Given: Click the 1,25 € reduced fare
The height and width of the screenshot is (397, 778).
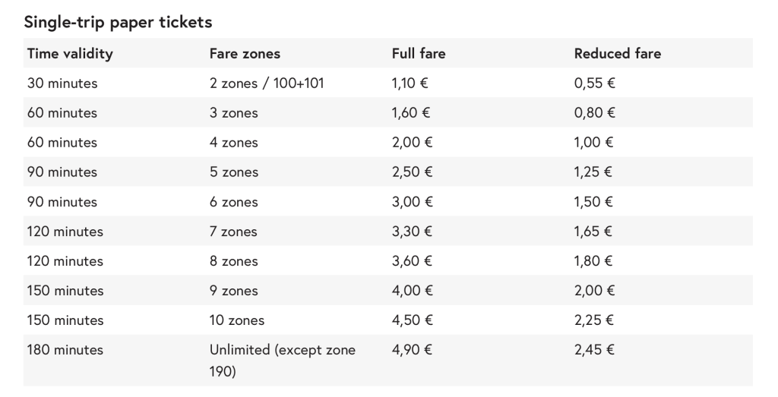Looking at the screenshot, I should coord(593,172).
